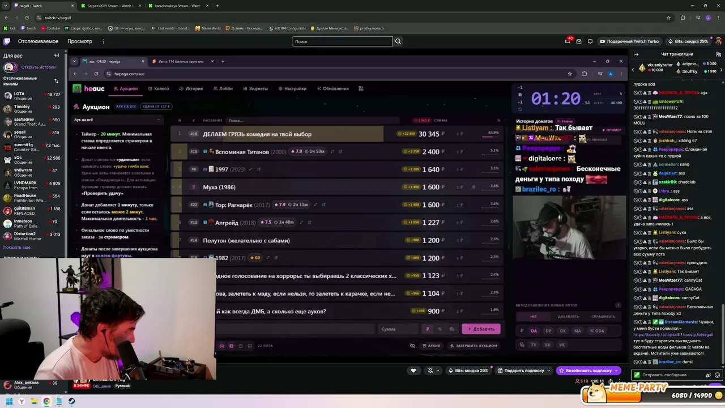Open Steam from the taskbar
The height and width of the screenshot is (408, 725).
[x=71, y=401]
